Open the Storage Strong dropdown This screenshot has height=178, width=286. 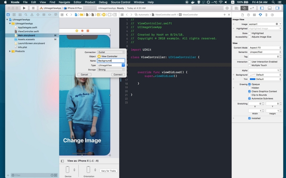click(111, 70)
